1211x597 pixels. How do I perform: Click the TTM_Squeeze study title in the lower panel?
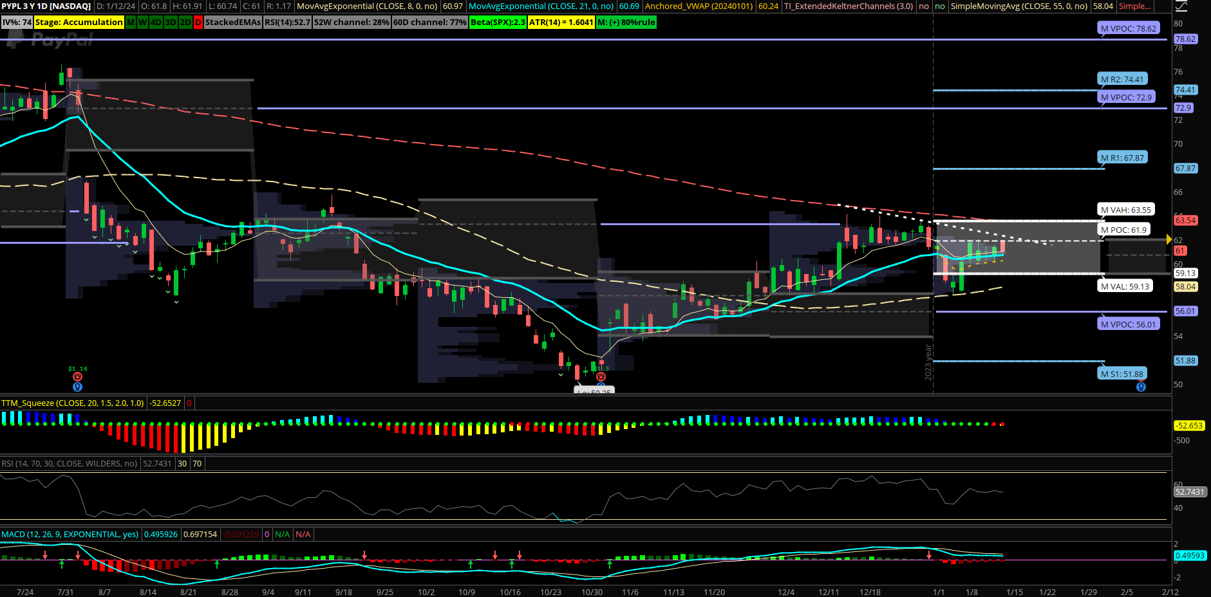73,403
